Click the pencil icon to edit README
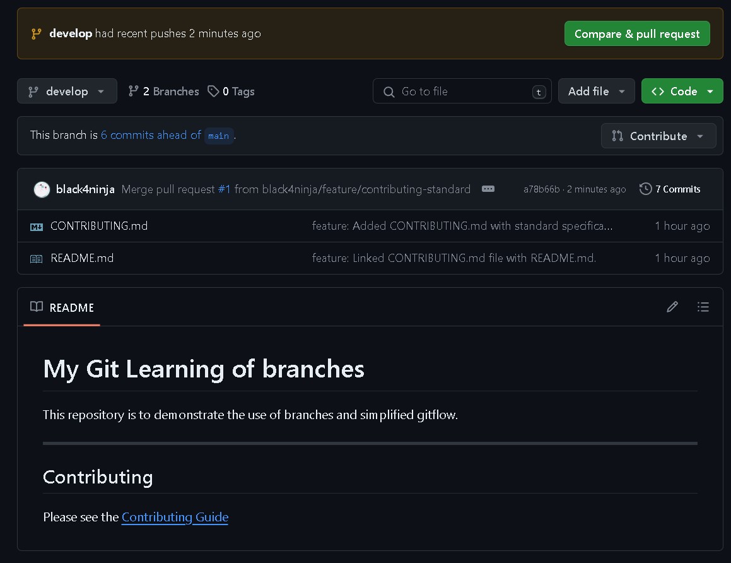The image size is (731, 563). (672, 307)
